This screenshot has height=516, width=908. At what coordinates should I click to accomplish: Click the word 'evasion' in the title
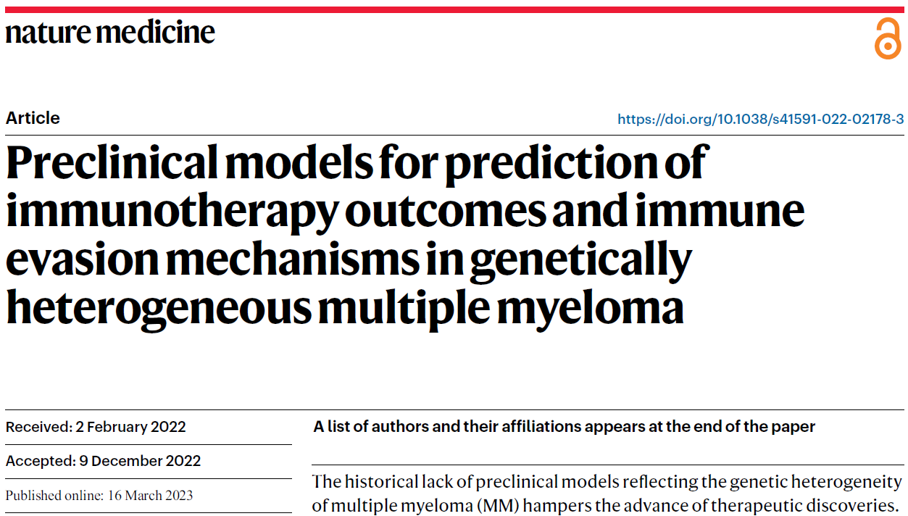pyautogui.click(x=78, y=259)
